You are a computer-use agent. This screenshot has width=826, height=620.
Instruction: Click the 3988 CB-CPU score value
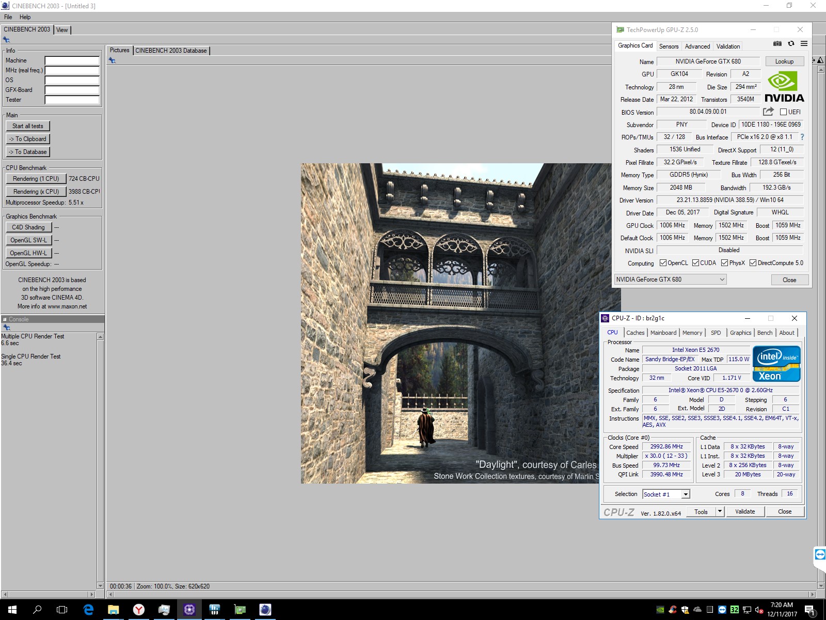[84, 192]
